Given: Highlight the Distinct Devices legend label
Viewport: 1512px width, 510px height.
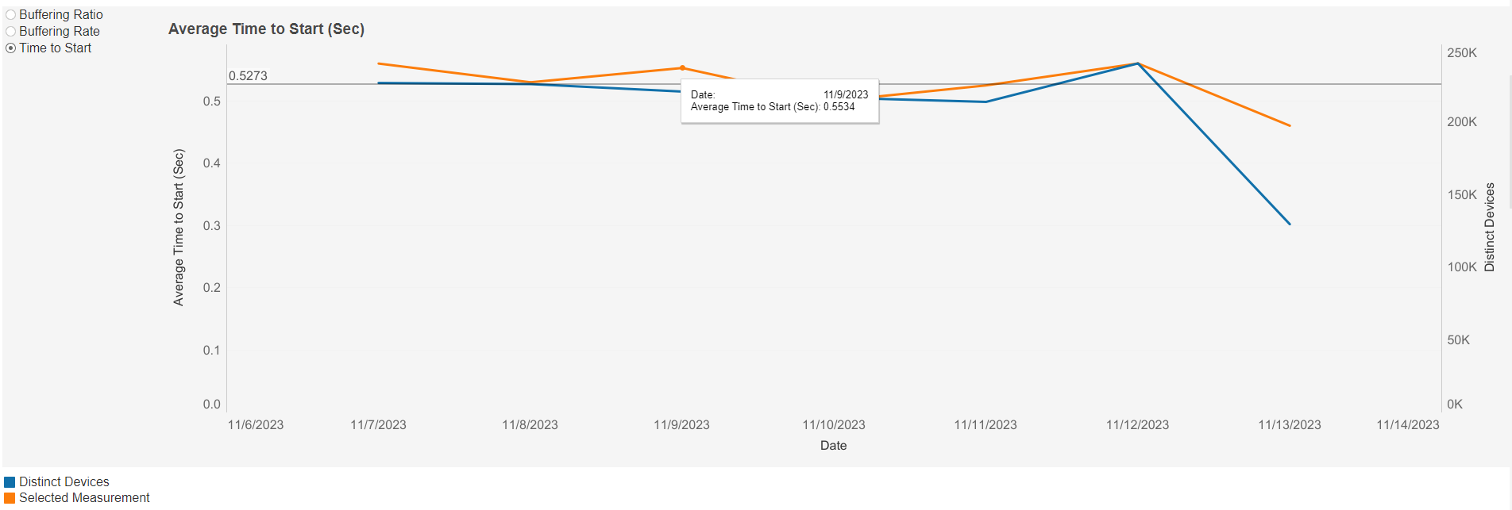Looking at the screenshot, I should coord(64,482).
